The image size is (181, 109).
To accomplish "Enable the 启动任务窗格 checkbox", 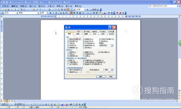I will (x=68, y=39).
